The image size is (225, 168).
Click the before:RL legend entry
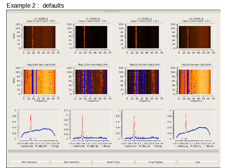tap(78, 146)
